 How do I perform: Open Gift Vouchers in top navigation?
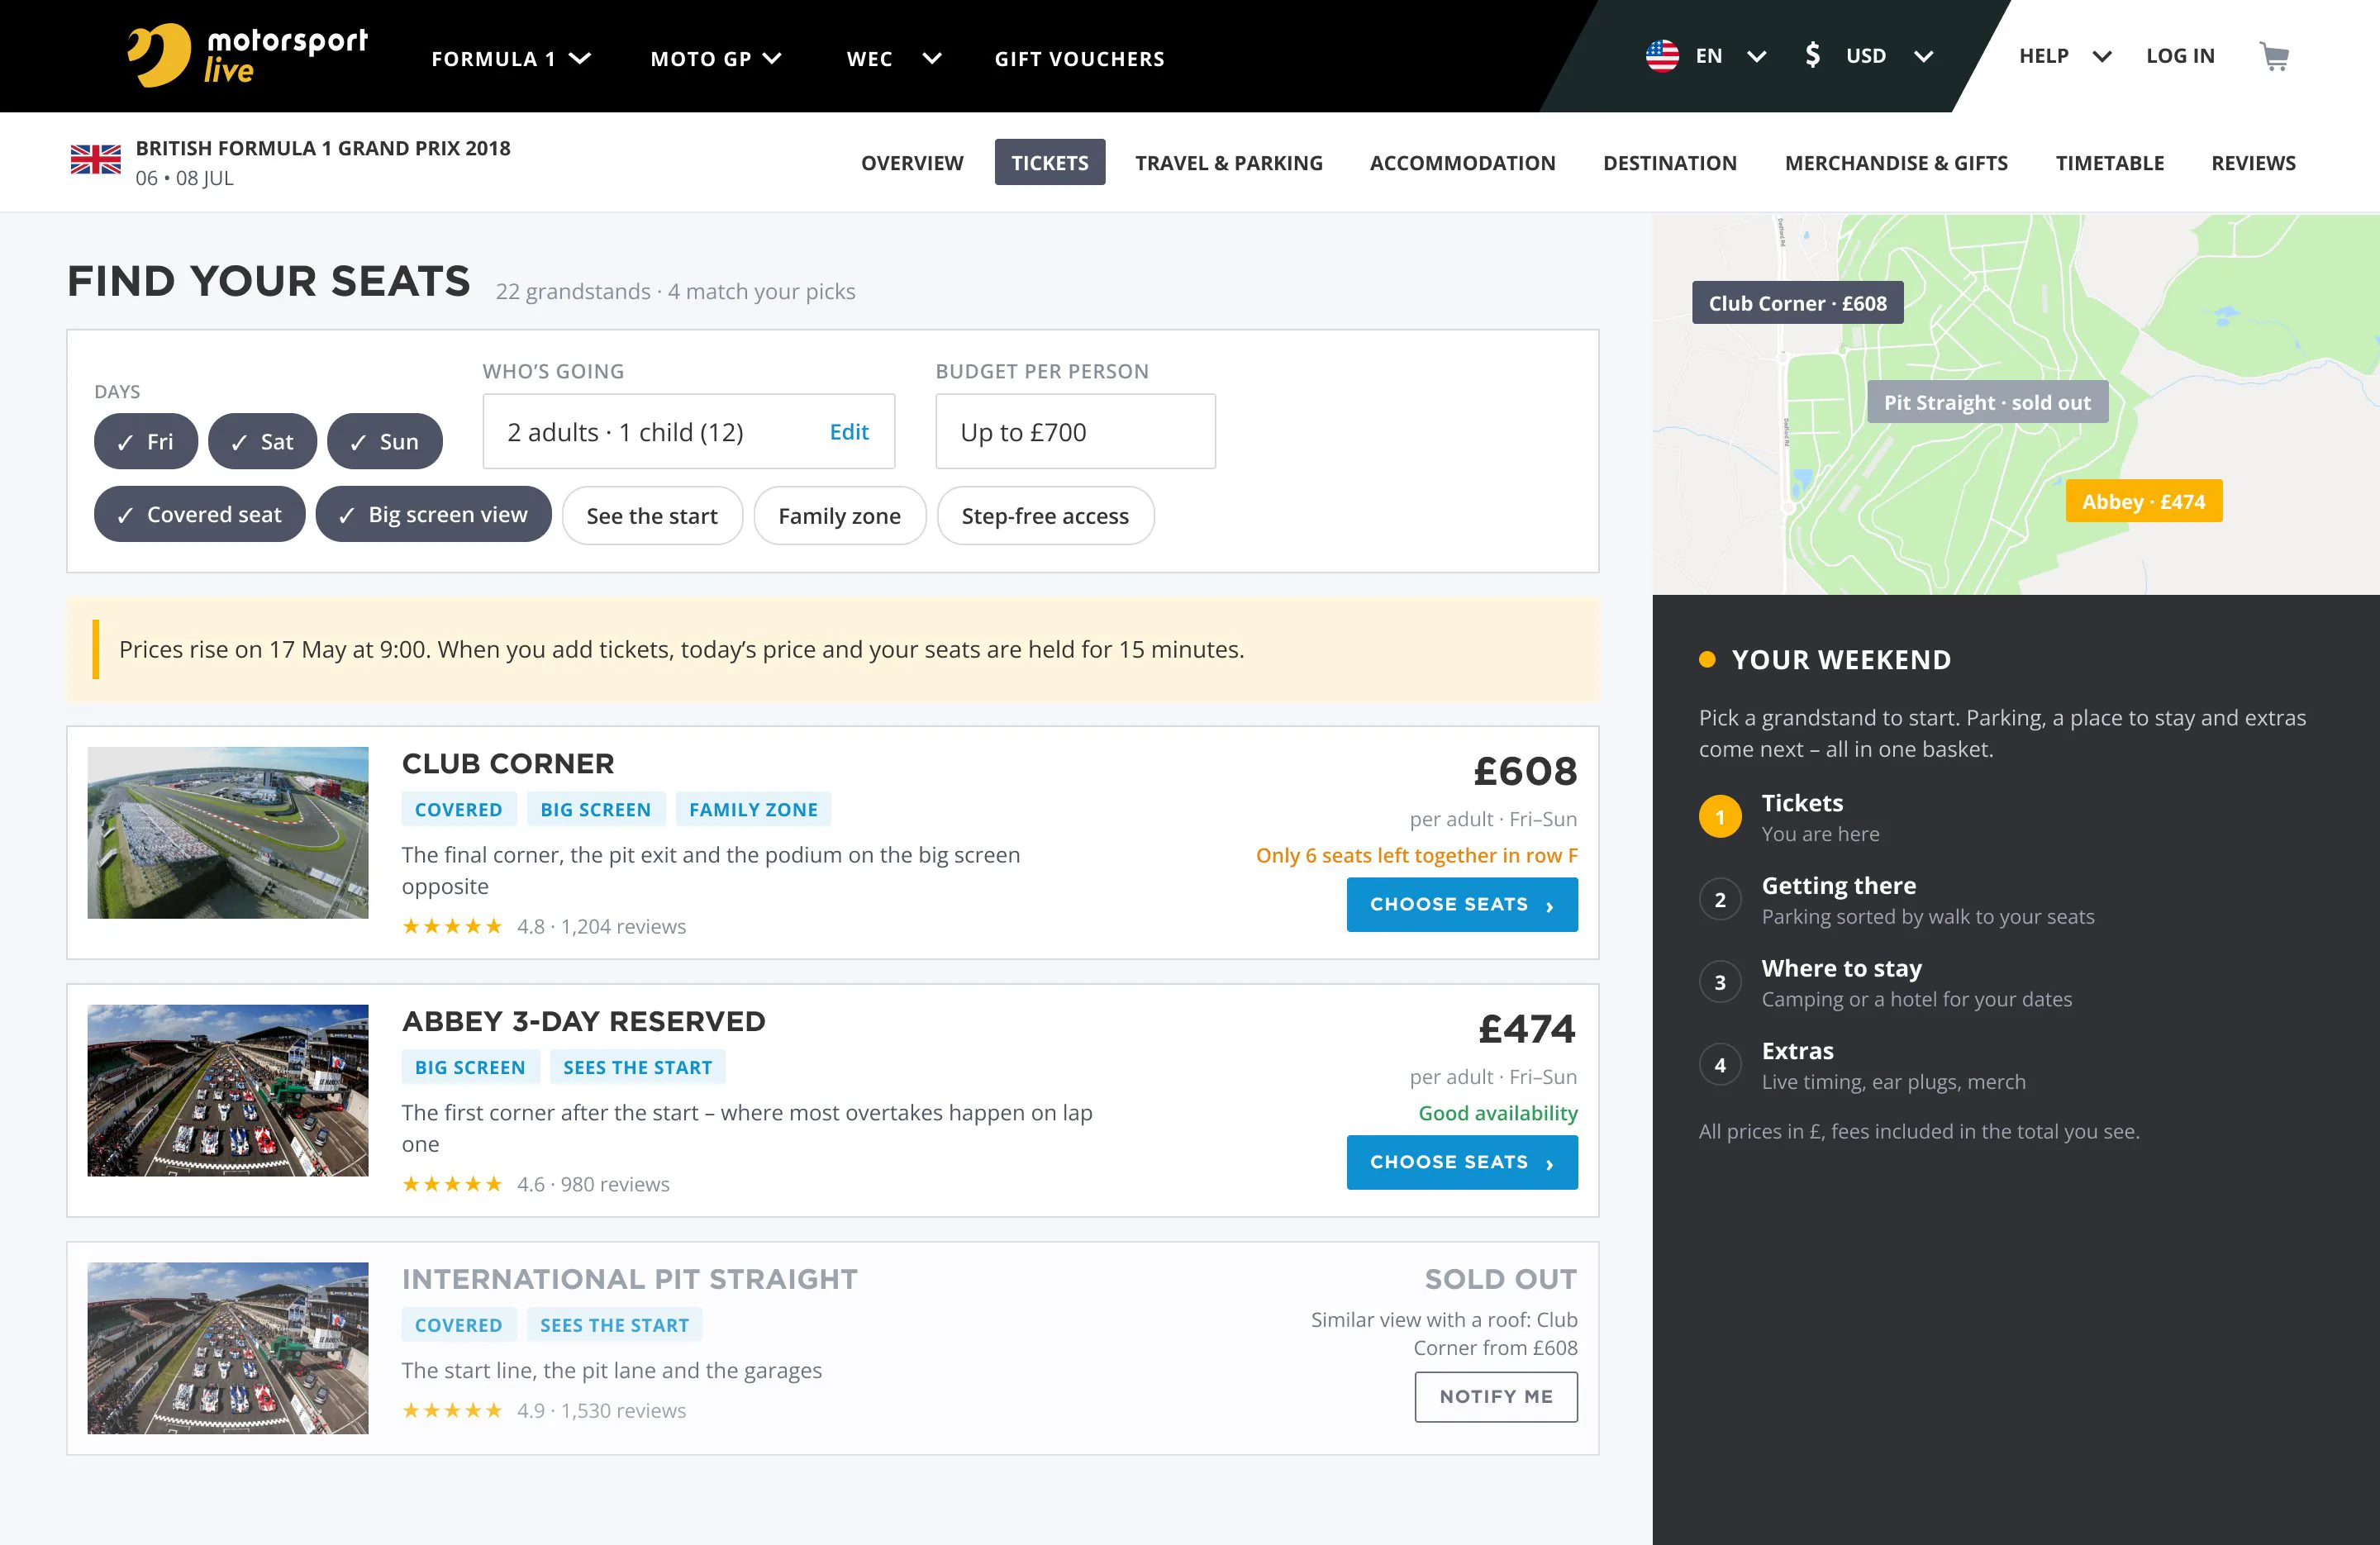pyautogui.click(x=1079, y=58)
